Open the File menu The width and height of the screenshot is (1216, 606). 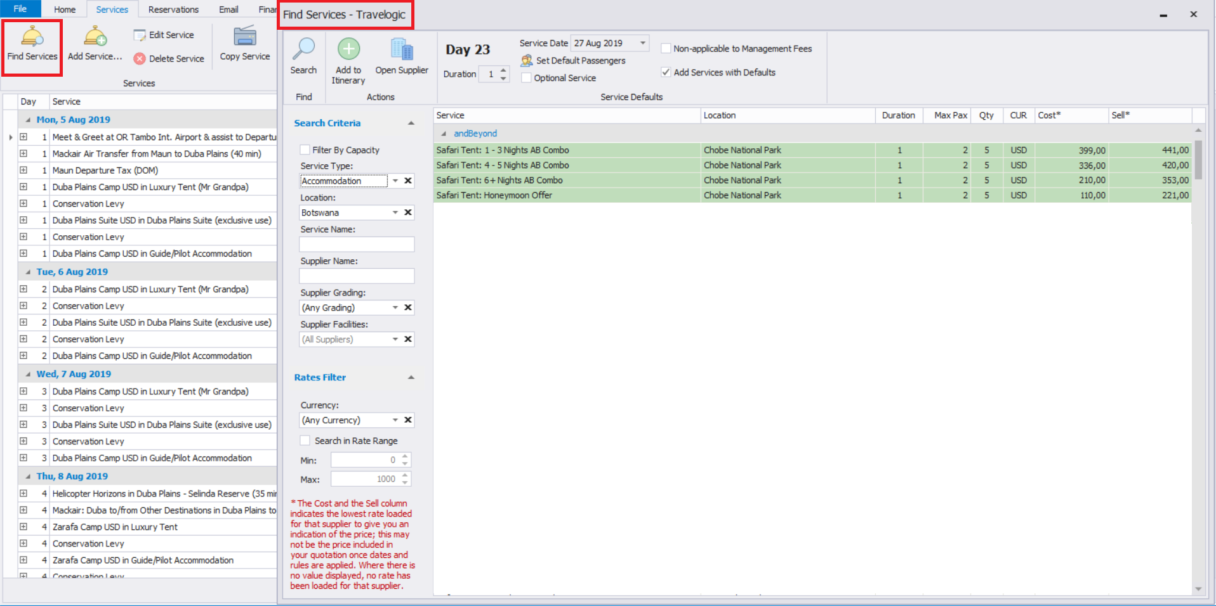[20, 9]
